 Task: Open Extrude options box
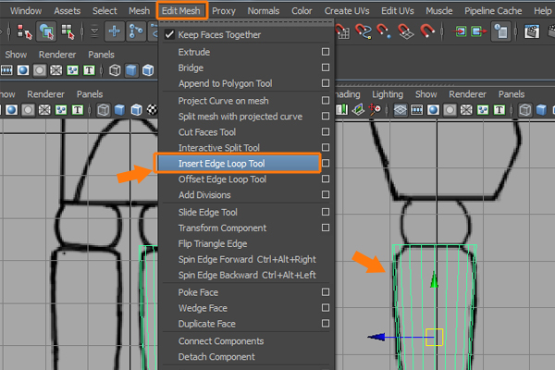pyautogui.click(x=325, y=53)
